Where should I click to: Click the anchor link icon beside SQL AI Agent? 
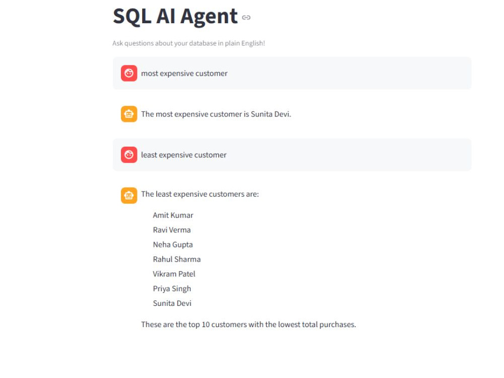pyautogui.click(x=246, y=18)
